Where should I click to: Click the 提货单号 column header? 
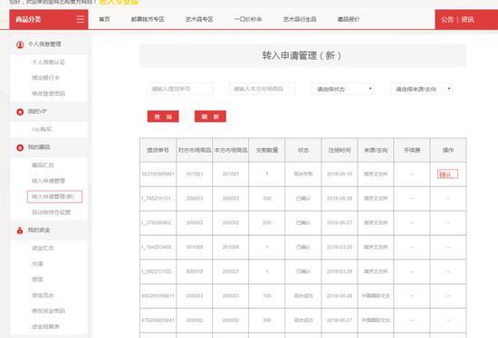tap(158, 150)
